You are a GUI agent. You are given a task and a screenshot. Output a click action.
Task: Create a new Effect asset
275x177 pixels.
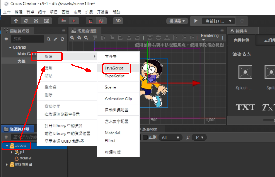[x=118, y=140]
